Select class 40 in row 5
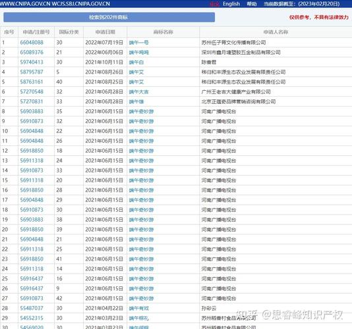 59,82
